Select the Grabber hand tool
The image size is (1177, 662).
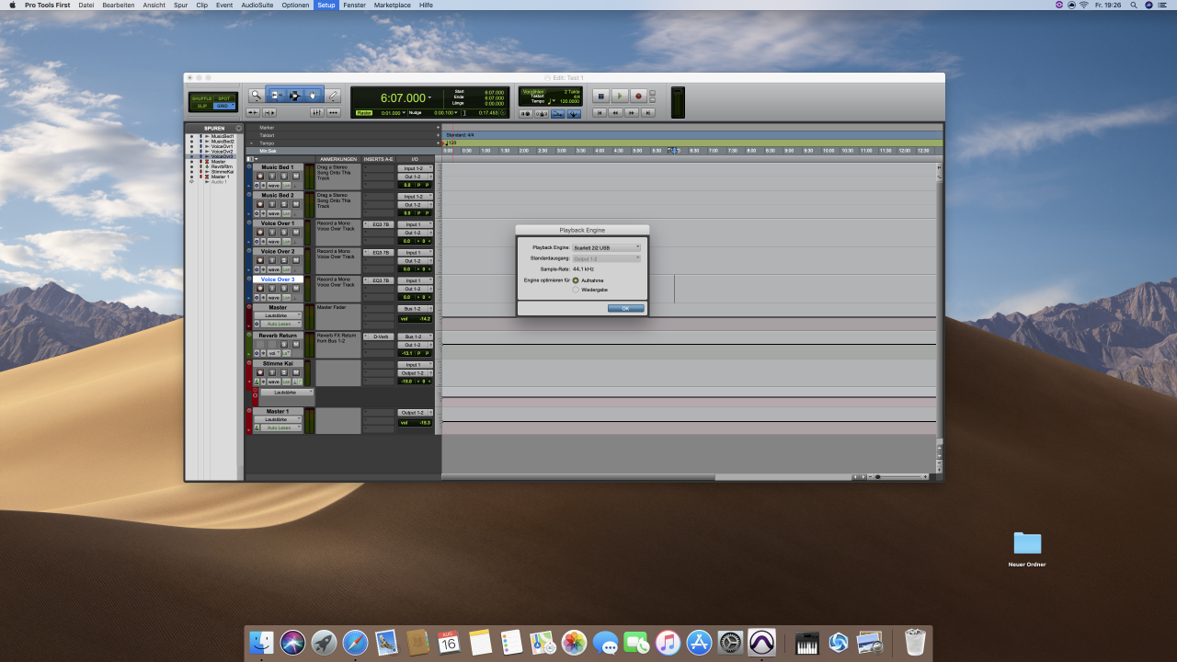coord(313,96)
